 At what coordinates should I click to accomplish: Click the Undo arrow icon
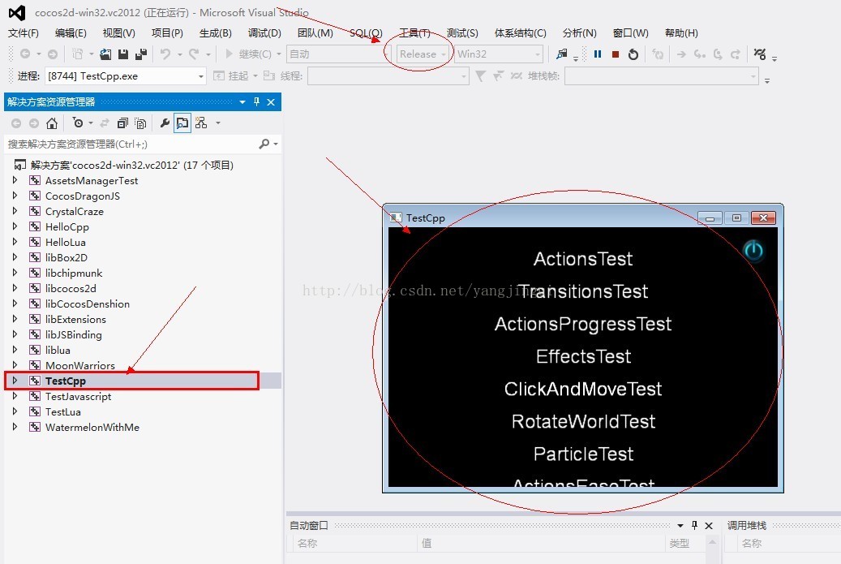click(x=165, y=54)
